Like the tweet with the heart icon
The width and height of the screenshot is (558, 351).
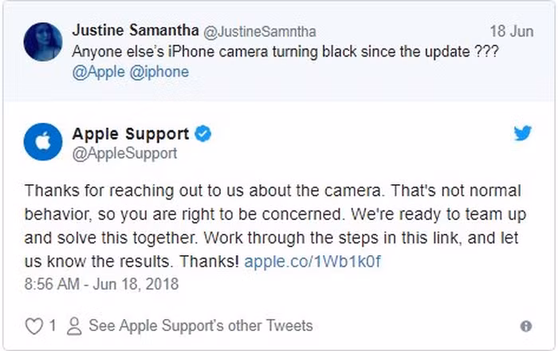33,325
